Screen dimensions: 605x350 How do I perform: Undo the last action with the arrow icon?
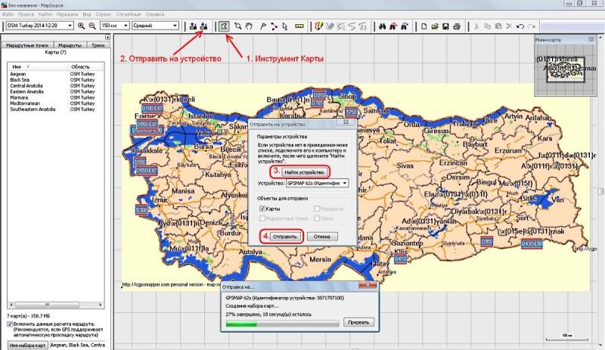pos(520,26)
